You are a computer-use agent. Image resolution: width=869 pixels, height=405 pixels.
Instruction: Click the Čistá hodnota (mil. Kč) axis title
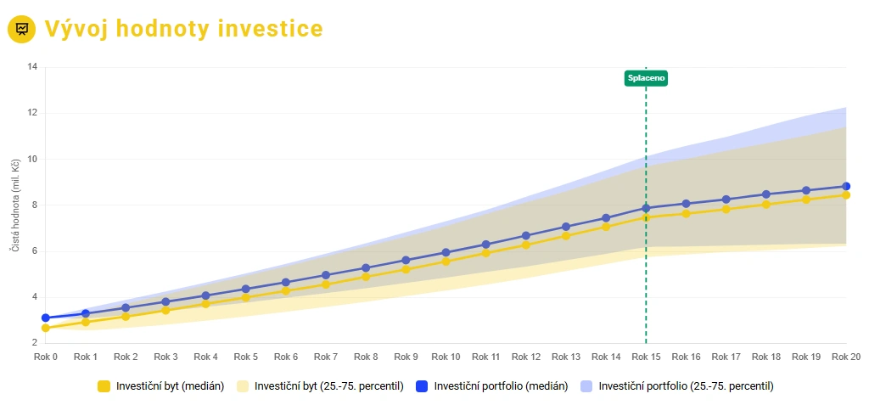pos(14,205)
